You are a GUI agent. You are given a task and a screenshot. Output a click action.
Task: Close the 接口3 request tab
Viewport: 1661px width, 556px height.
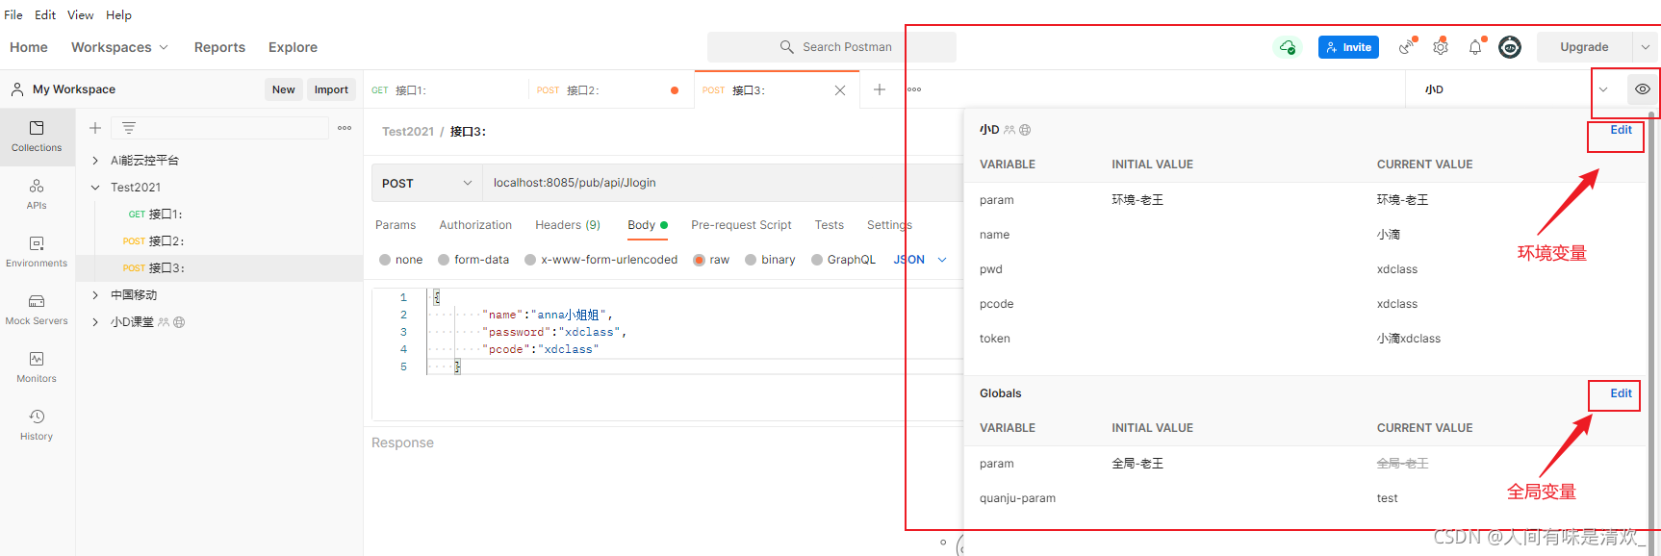tap(840, 90)
